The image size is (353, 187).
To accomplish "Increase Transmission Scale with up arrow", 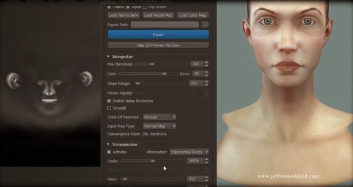I will [x=207, y=159].
